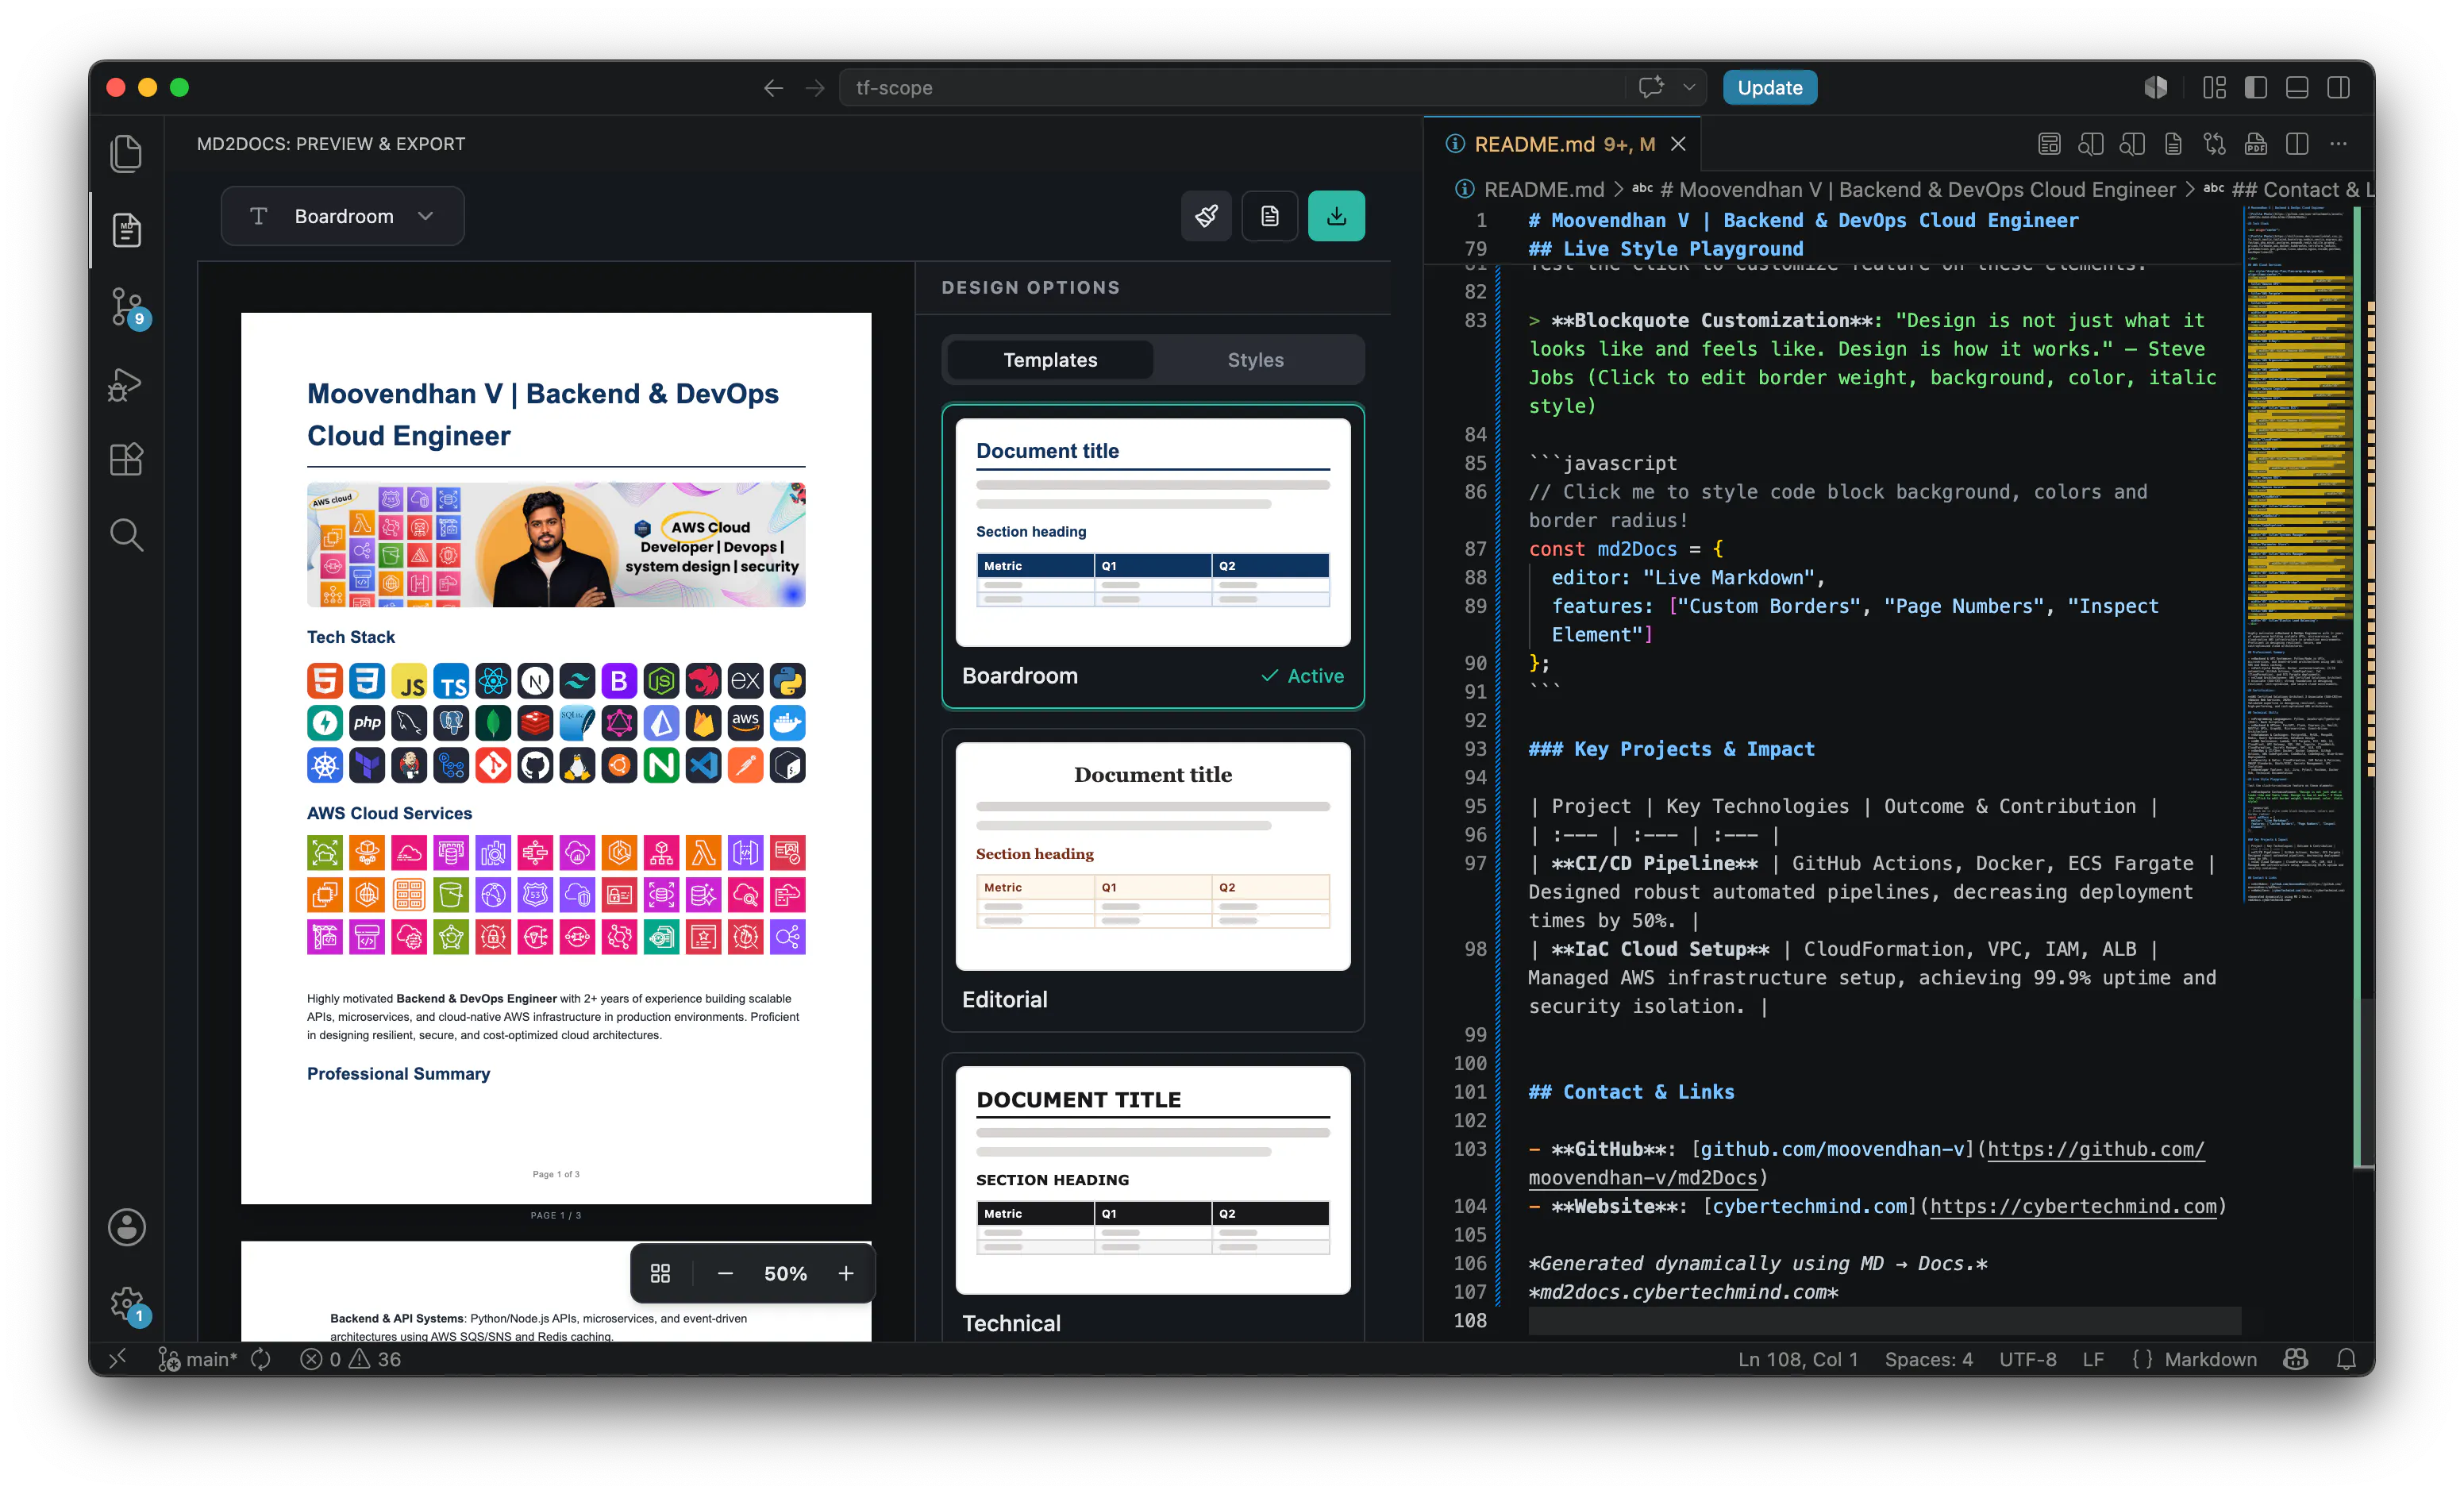Screen dimensions: 2464x1494
Task: Click the Copilot icon in status bar
Action: pyautogui.click(x=2295, y=1359)
